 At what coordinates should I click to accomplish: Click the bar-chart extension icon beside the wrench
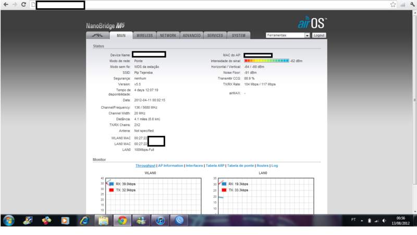pyautogui.click(x=403, y=5)
